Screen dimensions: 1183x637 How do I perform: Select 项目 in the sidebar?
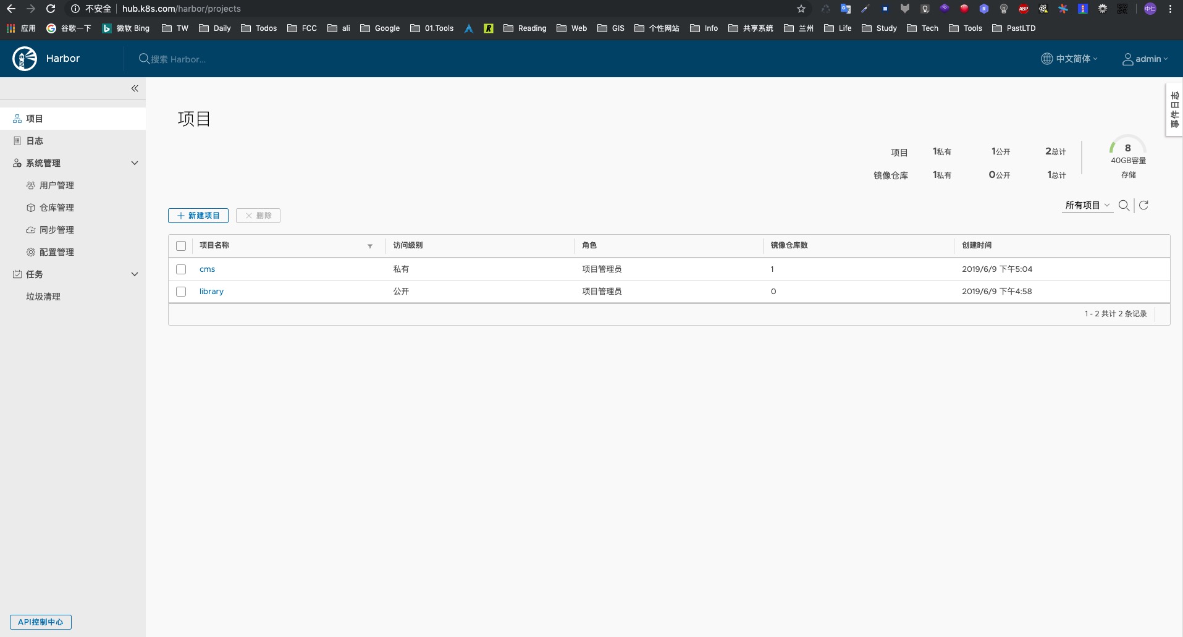click(73, 119)
